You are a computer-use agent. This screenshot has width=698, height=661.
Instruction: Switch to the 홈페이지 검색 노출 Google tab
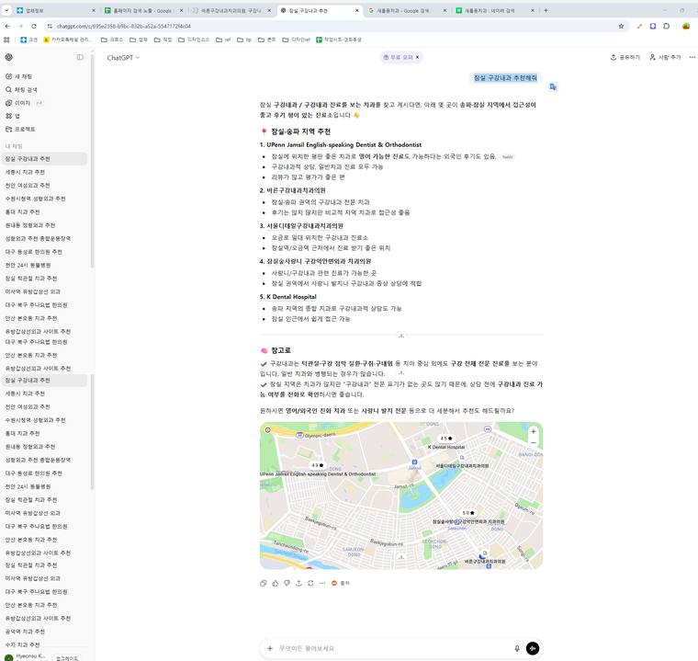click(144, 10)
